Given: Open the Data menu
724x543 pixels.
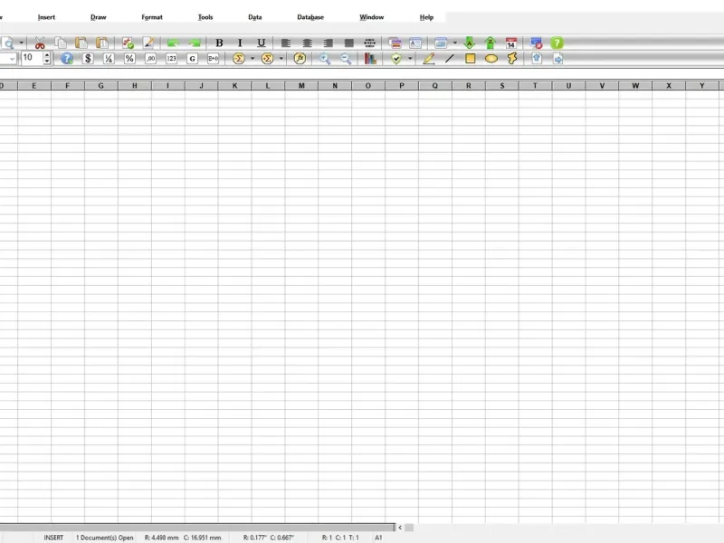Looking at the screenshot, I should [255, 17].
